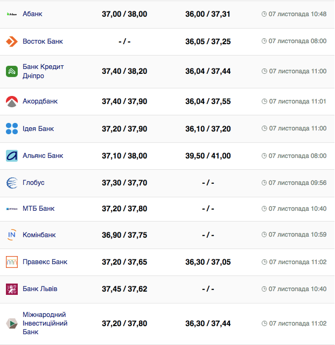Open the Альянс Банк link
This screenshot has height=345, width=335.
coord(43,156)
